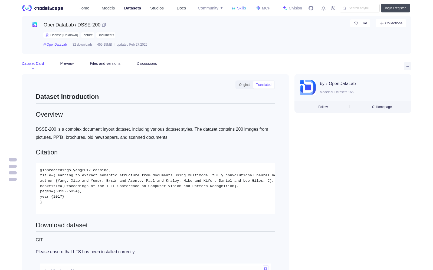433x270 pixels.
Task: Click the year={2017} citation line
Action: [52, 197]
